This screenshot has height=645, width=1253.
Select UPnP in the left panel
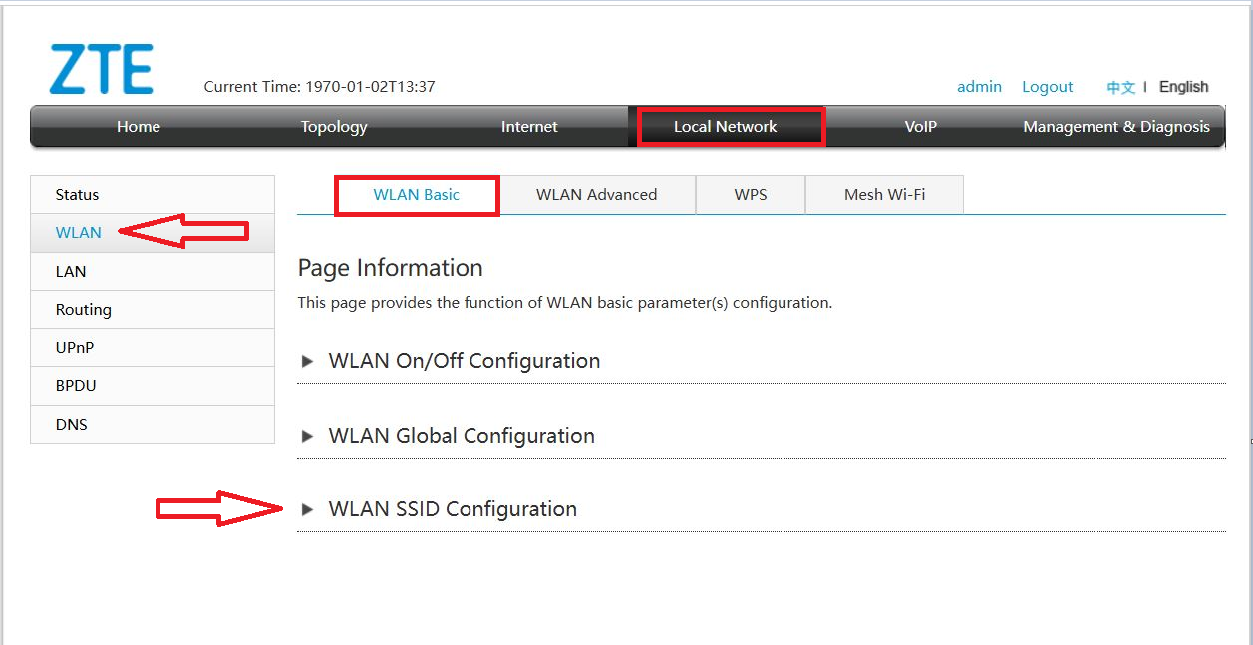[75, 347]
